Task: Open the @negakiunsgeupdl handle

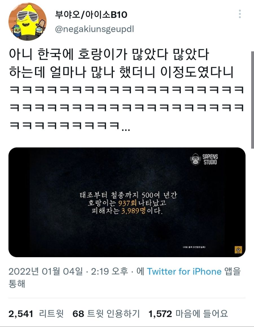Action: point(94,29)
